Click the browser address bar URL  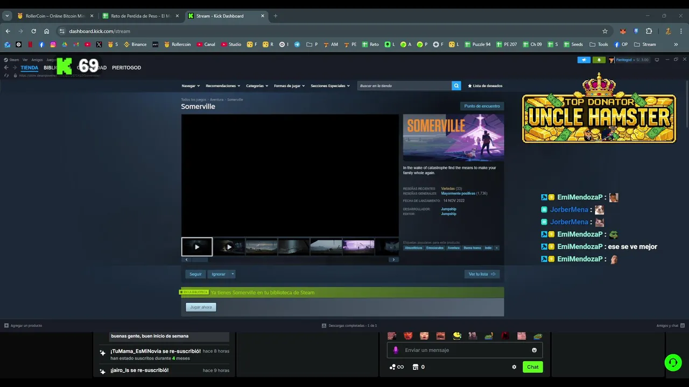point(100,31)
